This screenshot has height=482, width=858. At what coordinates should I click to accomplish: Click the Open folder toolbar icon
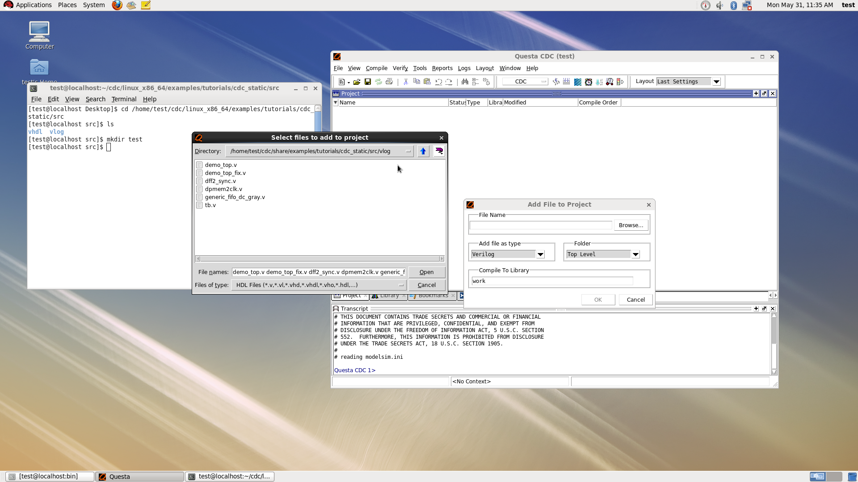(357, 82)
